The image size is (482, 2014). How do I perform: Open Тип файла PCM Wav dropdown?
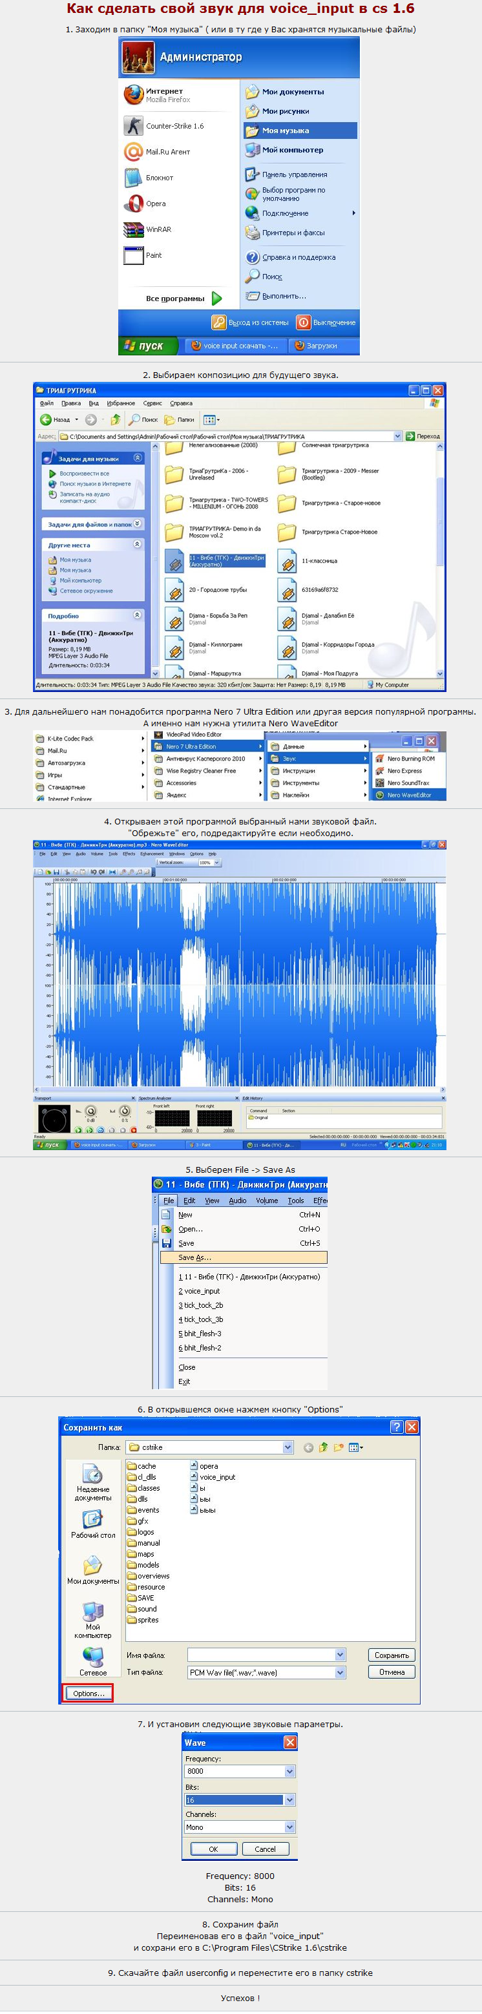(341, 1672)
